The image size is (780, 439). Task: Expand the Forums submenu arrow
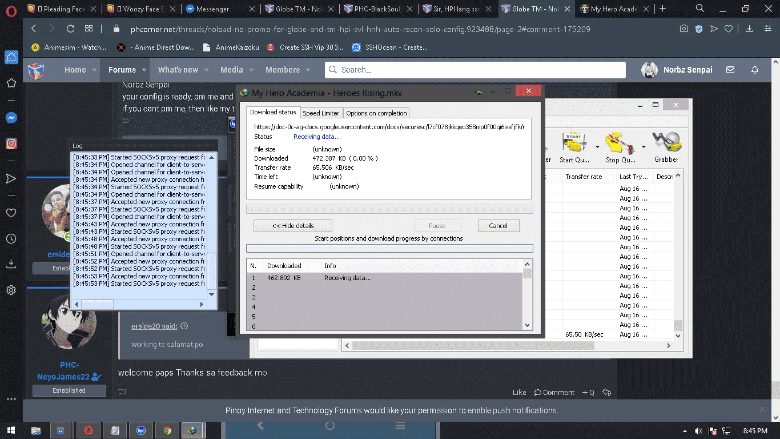pyautogui.click(x=144, y=70)
